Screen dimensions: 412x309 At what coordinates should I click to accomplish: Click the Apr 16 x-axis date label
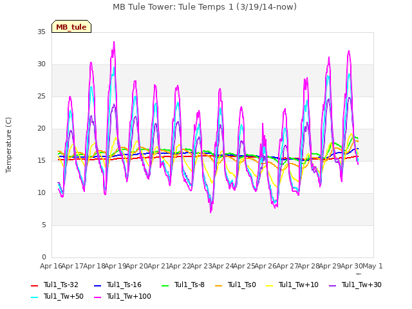[x=51, y=266]
